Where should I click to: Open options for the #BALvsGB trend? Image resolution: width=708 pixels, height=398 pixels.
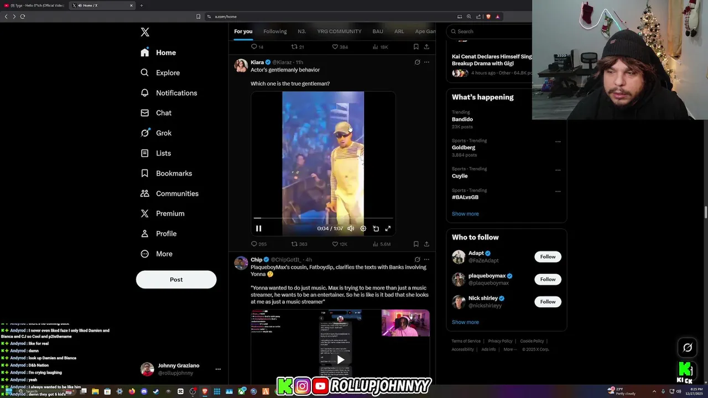click(x=558, y=191)
